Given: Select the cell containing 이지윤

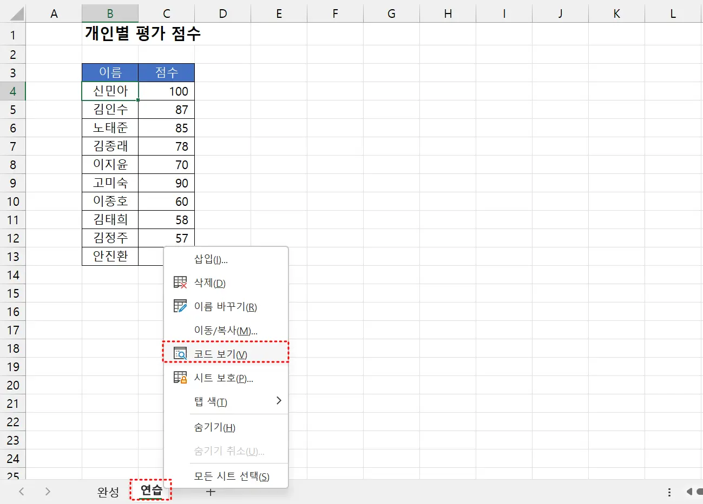Looking at the screenshot, I should (x=110, y=165).
